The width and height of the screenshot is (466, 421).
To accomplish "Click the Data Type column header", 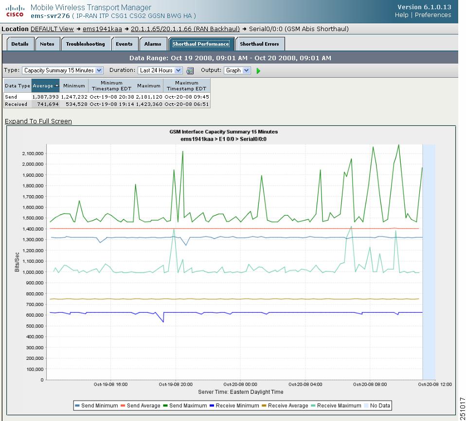I will point(18,86).
